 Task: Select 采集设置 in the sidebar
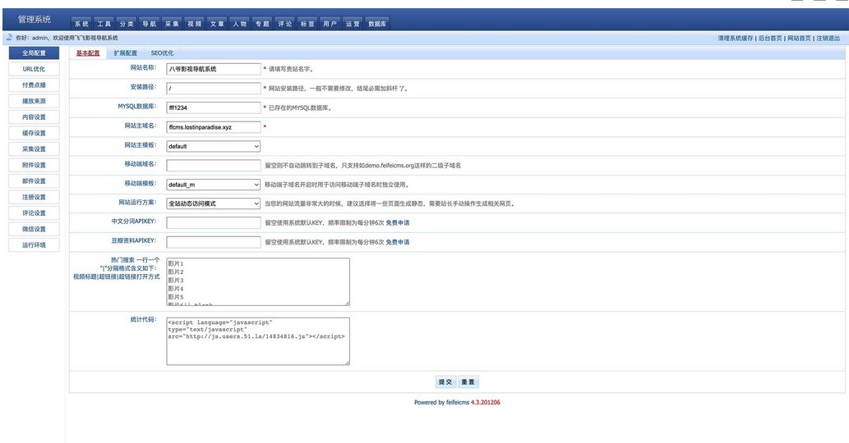click(35, 149)
